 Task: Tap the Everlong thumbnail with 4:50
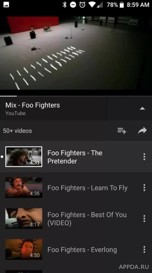point(24,250)
